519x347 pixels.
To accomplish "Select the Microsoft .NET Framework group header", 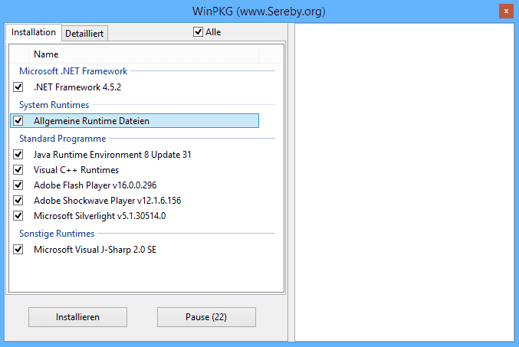I will [x=73, y=71].
